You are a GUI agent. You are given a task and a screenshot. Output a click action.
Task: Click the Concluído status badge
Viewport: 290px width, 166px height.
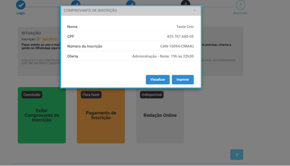(32, 95)
